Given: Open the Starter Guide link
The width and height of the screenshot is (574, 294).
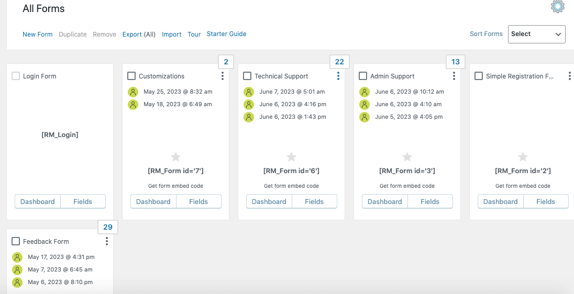Looking at the screenshot, I should [226, 34].
